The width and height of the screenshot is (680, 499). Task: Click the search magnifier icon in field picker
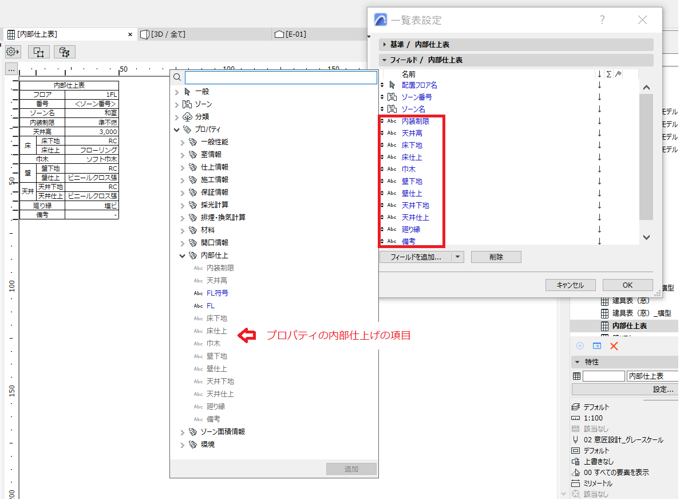[x=177, y=77]
